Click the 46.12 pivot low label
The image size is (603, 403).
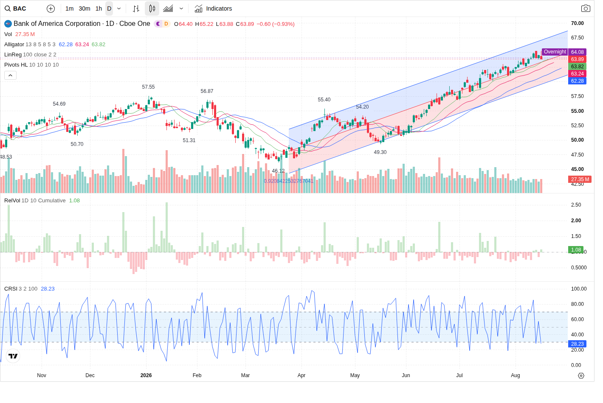(278, 171)
